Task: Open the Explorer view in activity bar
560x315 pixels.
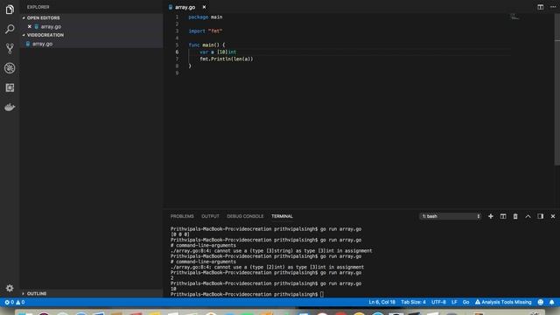Action: (10, 10)
